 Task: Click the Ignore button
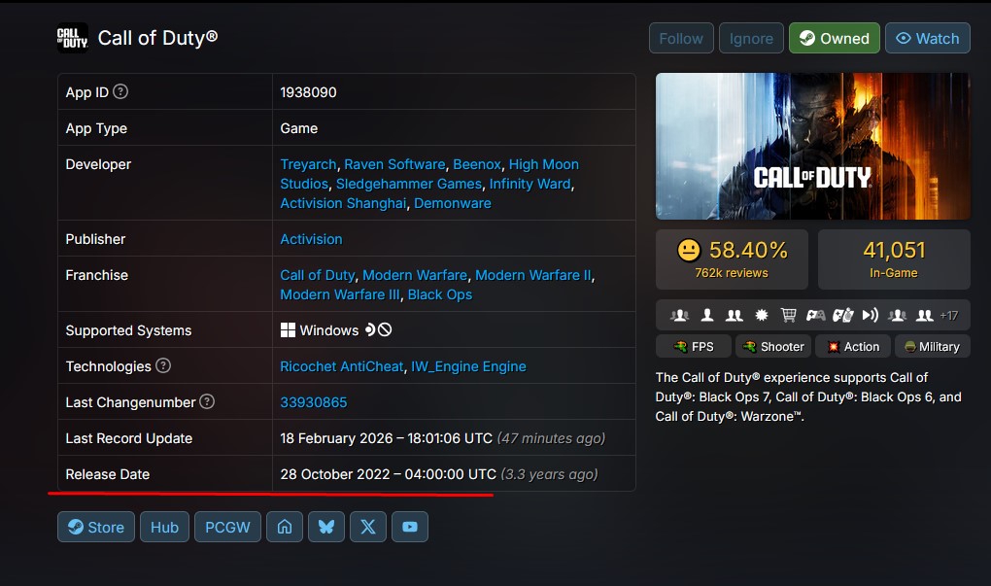point(751,38)
